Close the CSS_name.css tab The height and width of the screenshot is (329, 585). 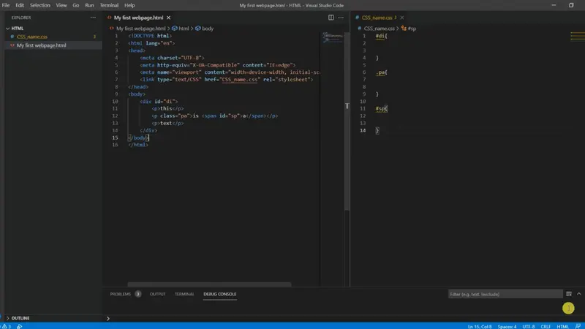pyautogui.click(x=401, y=18)
